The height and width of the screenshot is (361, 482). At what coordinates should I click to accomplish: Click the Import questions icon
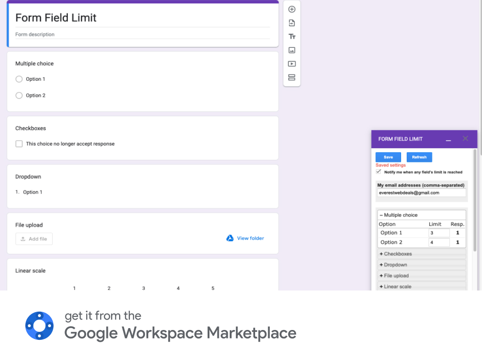[292, 23]
